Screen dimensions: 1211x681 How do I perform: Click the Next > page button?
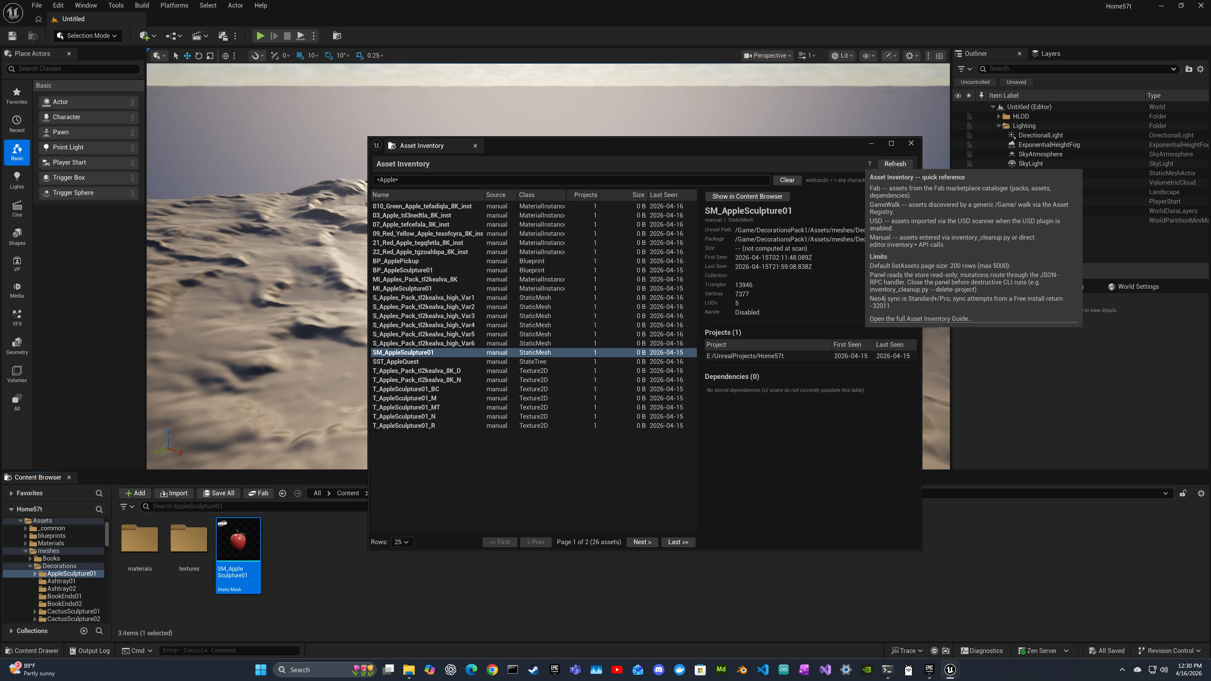pos(642,542)
